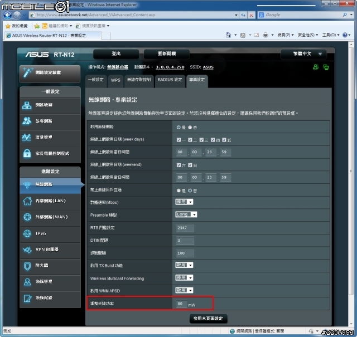Click the Administration user icon
The height and width of the screenshot is (337, 357).
[27, 282]
